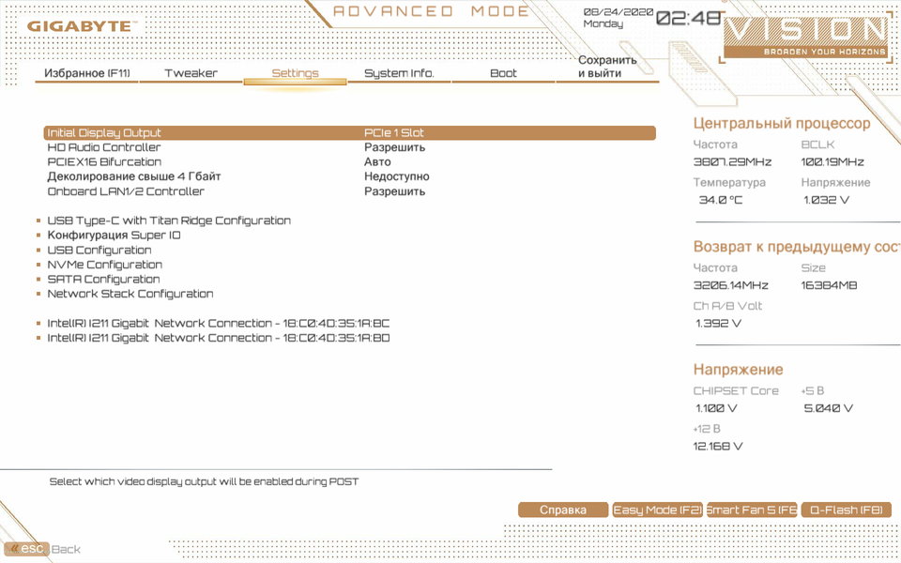Select the Initial Display Output row
The width and height of the screenshot is (901, 563).
[349, 132]
